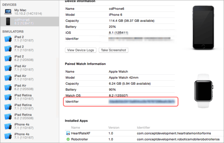Click version 1.0 in Robotroller row
The image size is (224, 143).
click(111, 139)
